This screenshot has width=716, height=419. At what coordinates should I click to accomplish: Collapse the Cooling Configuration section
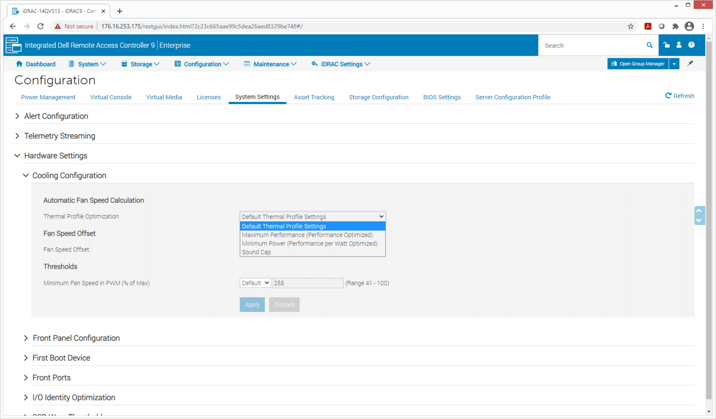69,176
